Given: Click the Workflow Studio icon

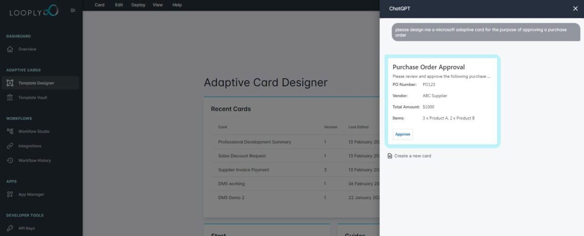Looking at the screenshot, I should 10,132.
